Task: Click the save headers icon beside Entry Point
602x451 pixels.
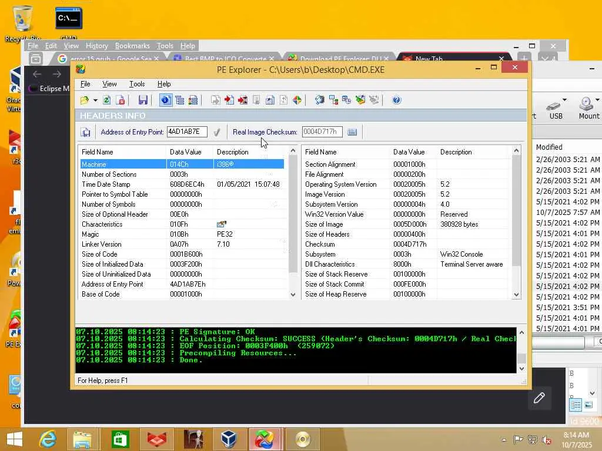Action: click(85, 132)
